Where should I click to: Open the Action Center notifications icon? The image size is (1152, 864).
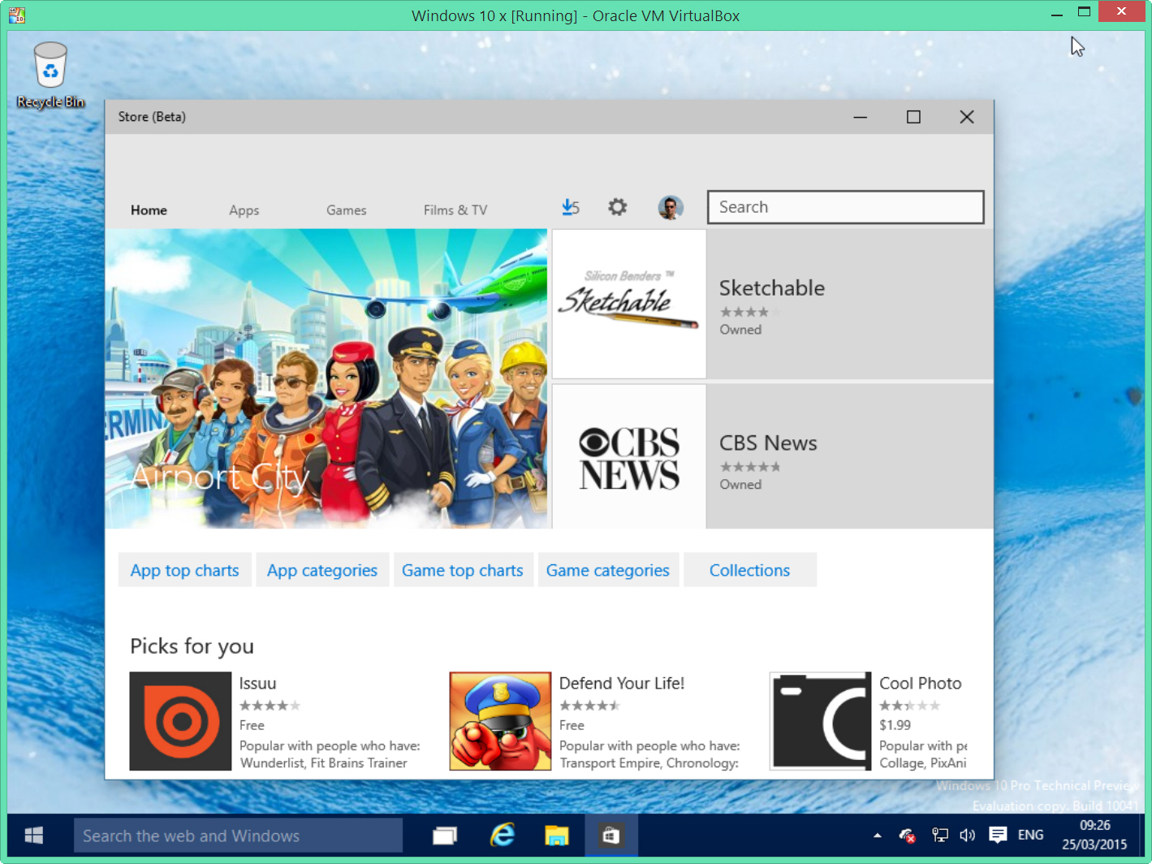pos(999,835)
